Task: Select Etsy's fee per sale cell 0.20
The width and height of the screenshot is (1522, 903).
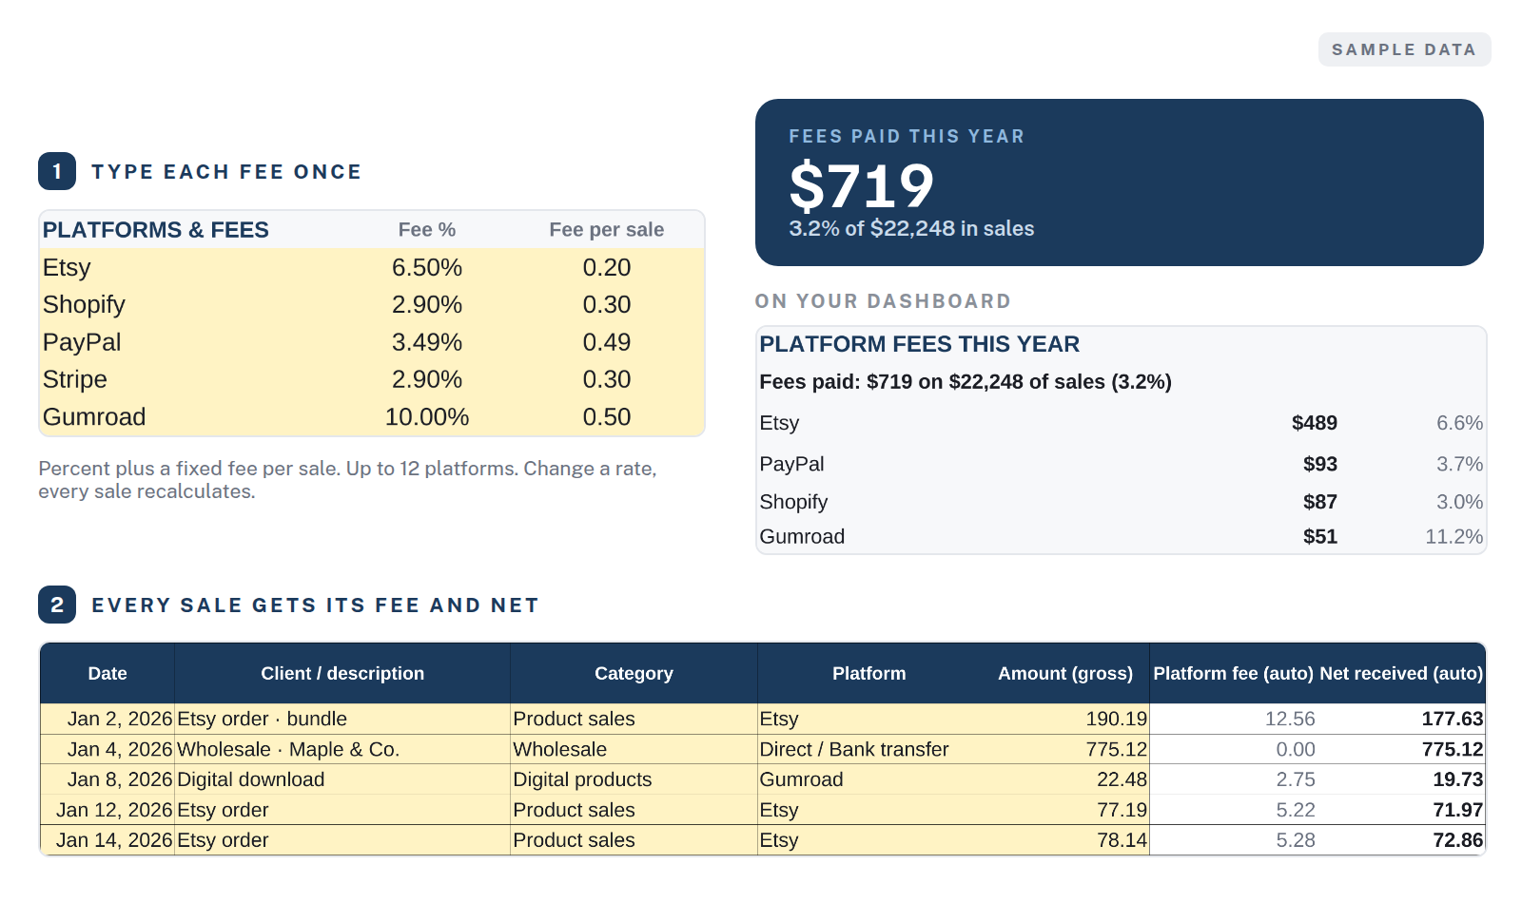Action: 607,268
